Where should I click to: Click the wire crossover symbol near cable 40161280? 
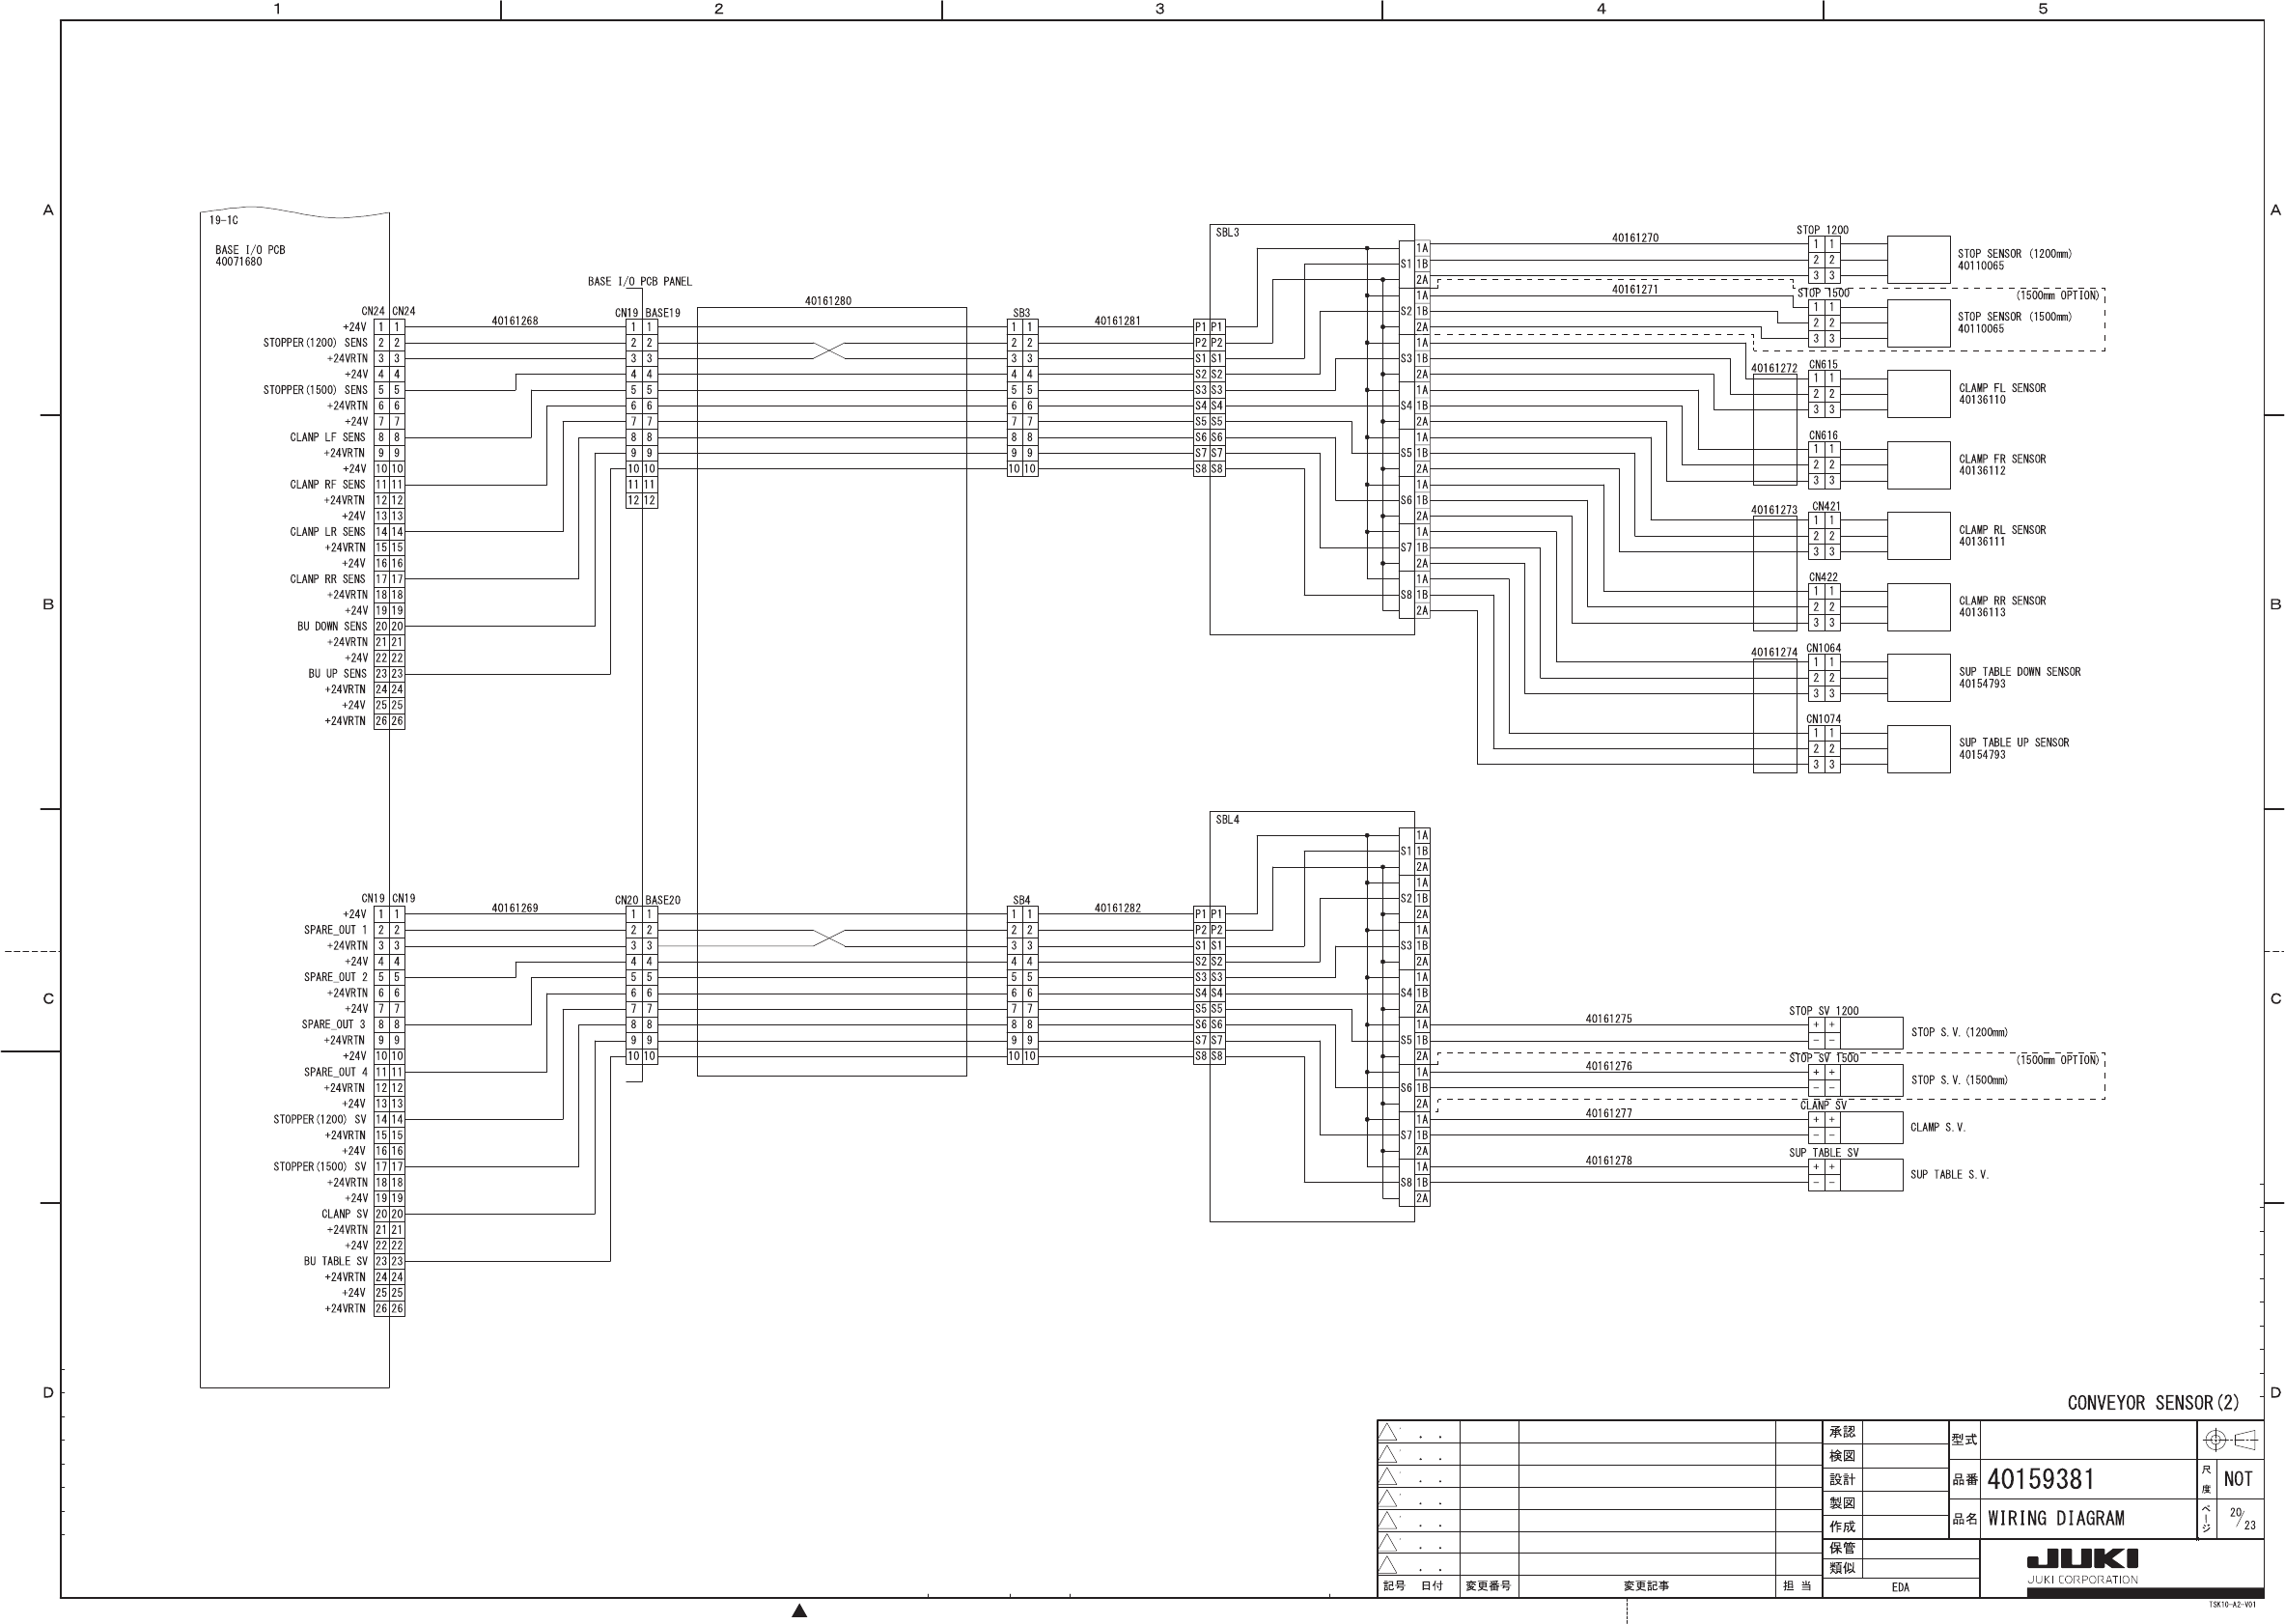(828, 350)
